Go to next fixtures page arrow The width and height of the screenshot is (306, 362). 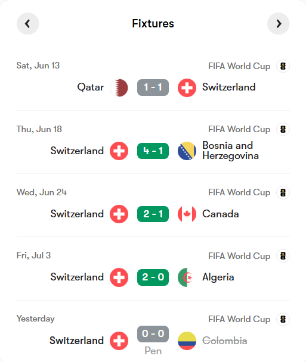tap(278, 24)
